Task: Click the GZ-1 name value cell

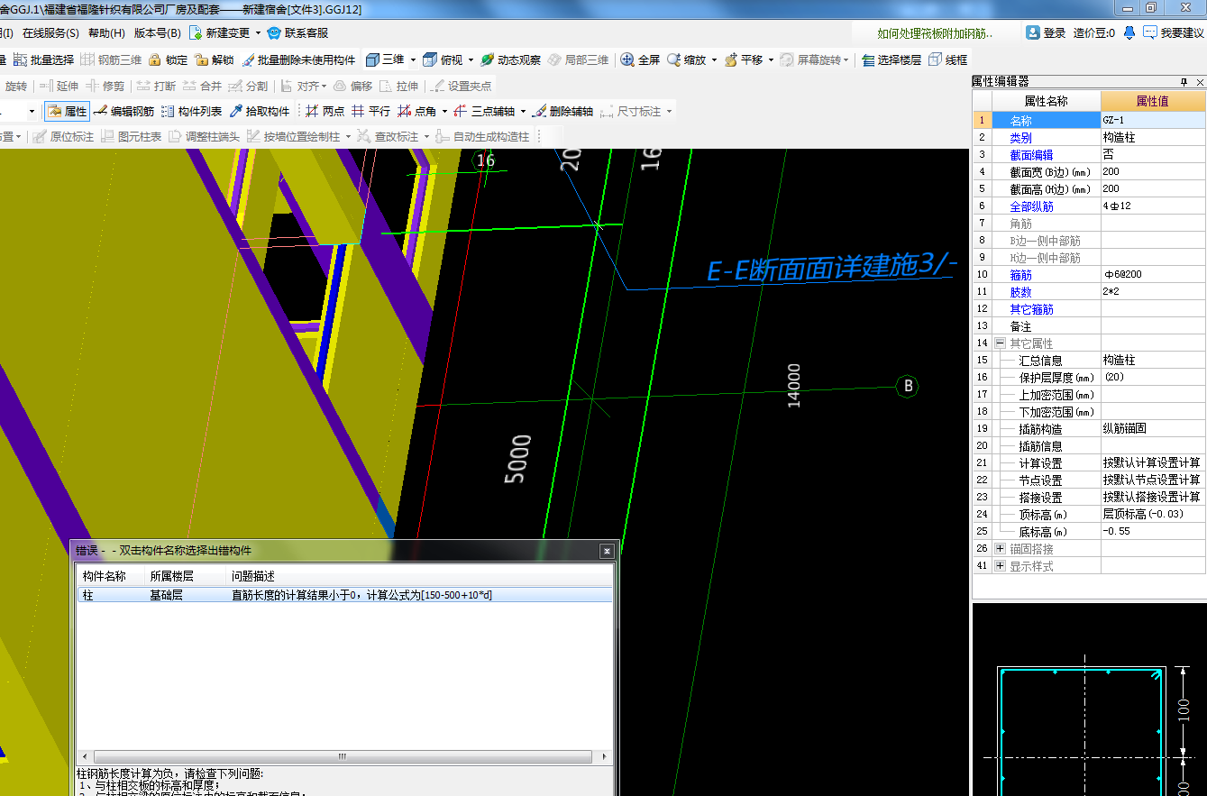Action: coord(1153,121)
